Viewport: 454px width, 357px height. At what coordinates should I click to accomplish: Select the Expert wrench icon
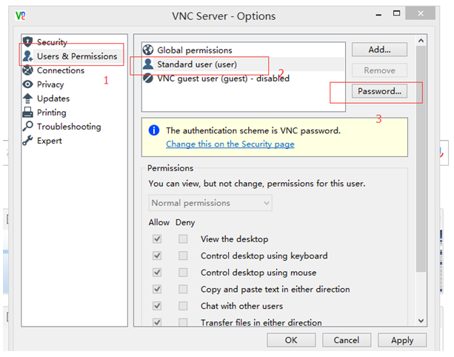(x=28, y=141)
